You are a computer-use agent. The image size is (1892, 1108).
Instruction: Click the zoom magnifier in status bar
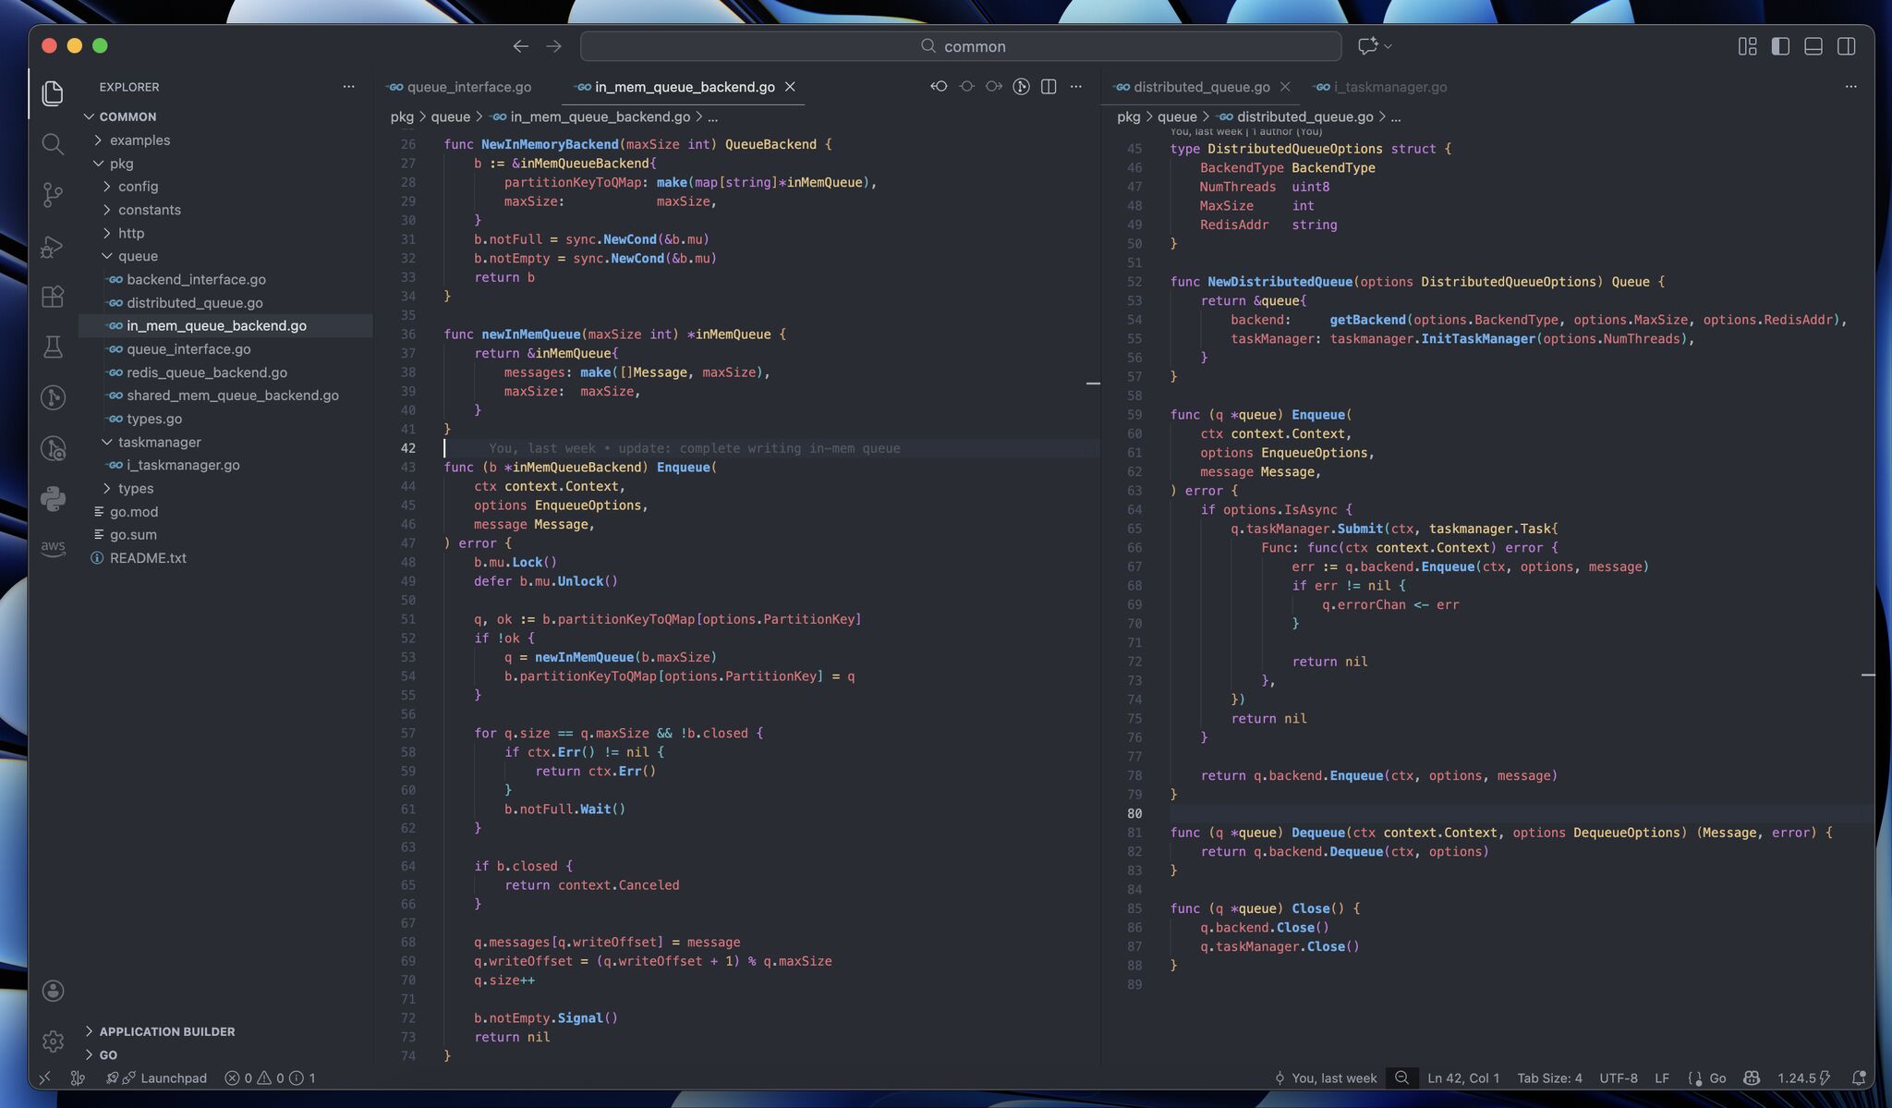pos(1401,1078)
